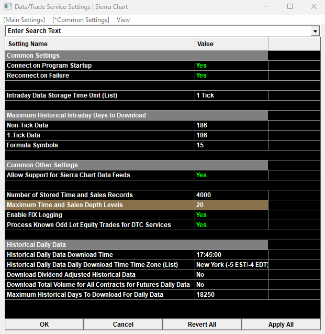Select stored Time and Sales Records value 4000
Image resolution: width=325 pixels, height=334 pixels.
(231, 195)
